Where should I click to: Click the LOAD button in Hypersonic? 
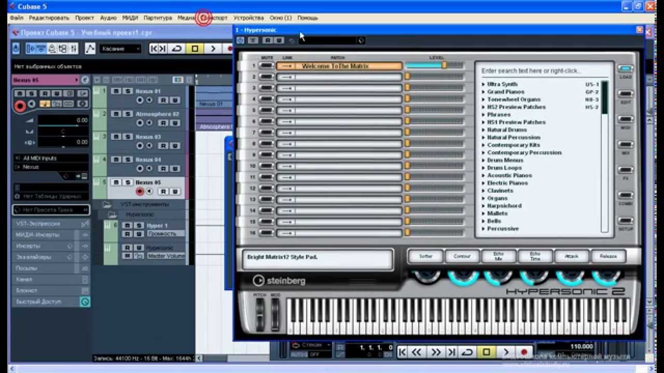pyautogui.click(x=626, y=69)
